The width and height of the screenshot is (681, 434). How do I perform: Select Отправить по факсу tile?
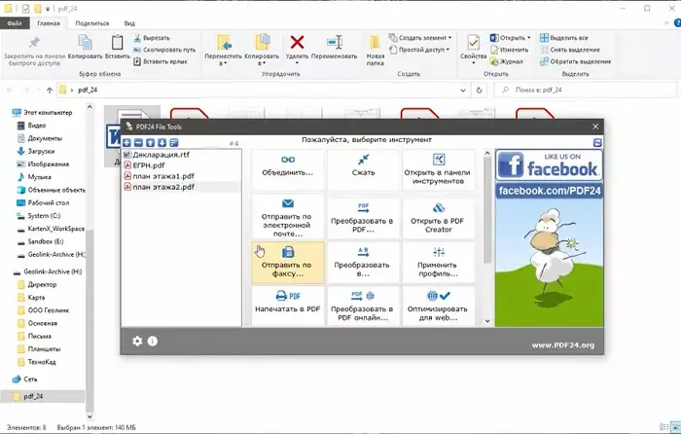(288, 263)
